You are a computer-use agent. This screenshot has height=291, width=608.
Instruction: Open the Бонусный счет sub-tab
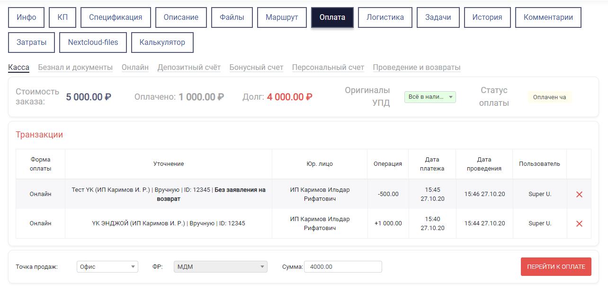[256, 68]
